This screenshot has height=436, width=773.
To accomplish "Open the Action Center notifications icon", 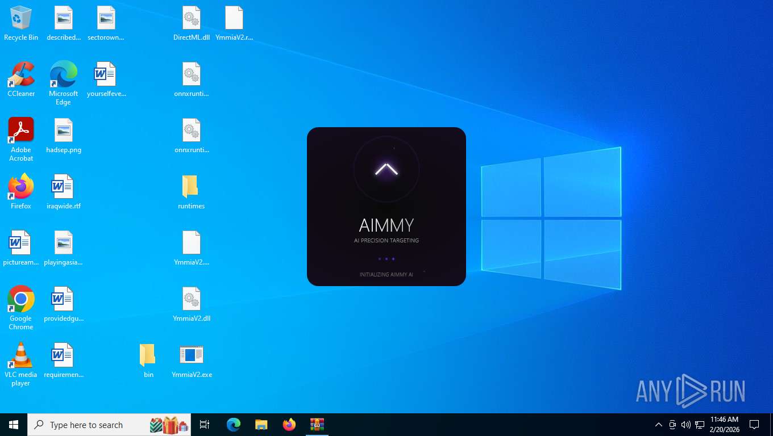I will 754,425.
